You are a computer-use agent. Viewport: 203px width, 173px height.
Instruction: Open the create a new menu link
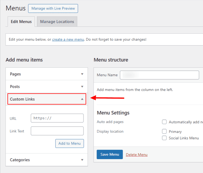[68, 40]
